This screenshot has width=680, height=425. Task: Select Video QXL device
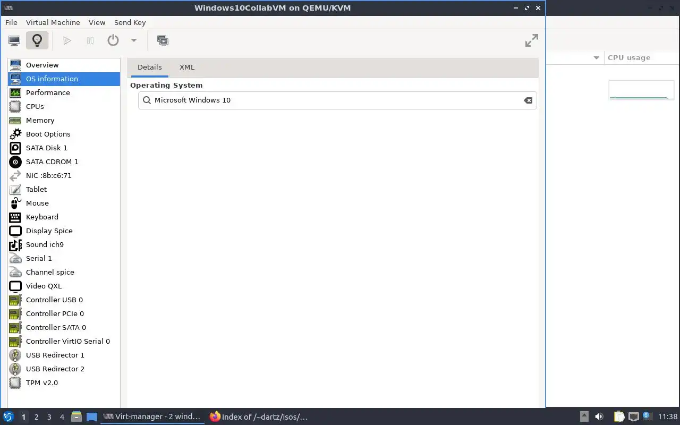pos(64,286)
